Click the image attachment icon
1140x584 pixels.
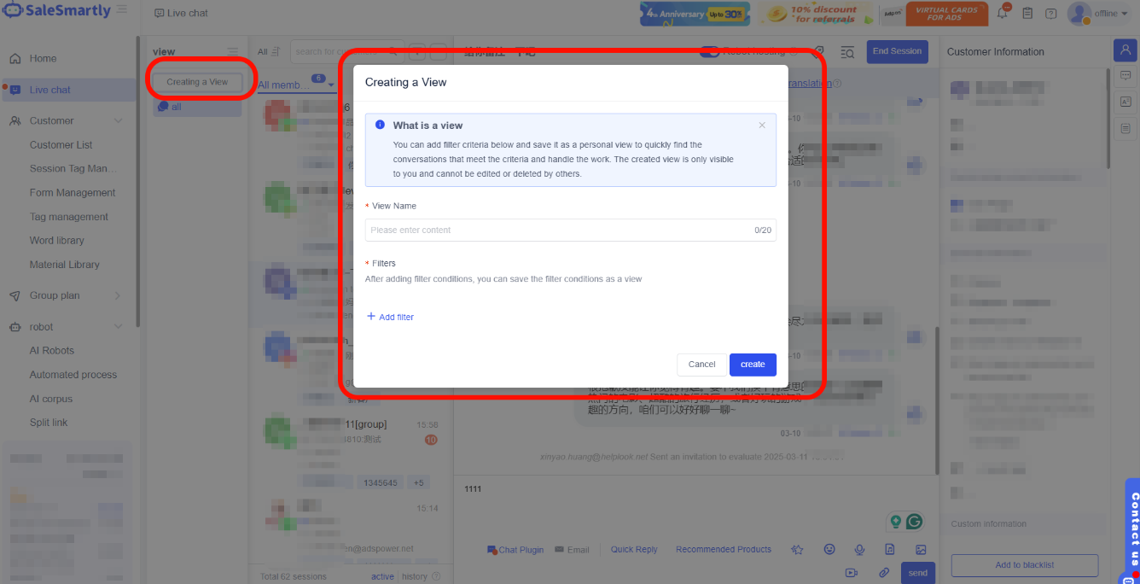click(x=921, y=549)
